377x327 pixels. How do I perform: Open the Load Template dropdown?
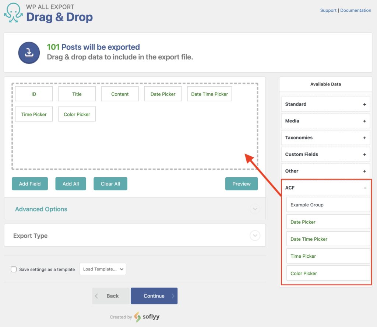point(103,269)
